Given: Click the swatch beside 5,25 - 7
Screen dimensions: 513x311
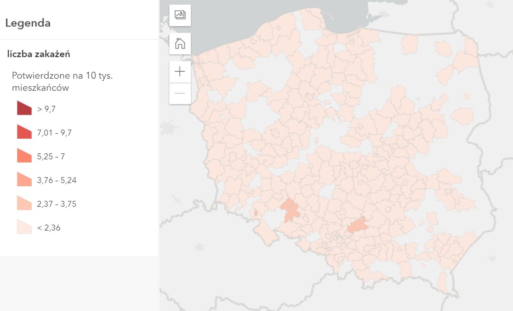Looking at the screenshot, I should point(24,156).
